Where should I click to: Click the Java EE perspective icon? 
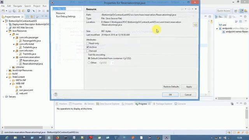(x=242, y=11)
